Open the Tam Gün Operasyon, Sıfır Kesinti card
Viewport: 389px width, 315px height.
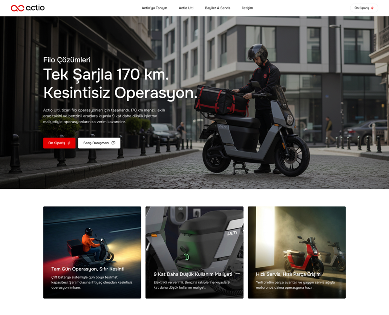92,253
